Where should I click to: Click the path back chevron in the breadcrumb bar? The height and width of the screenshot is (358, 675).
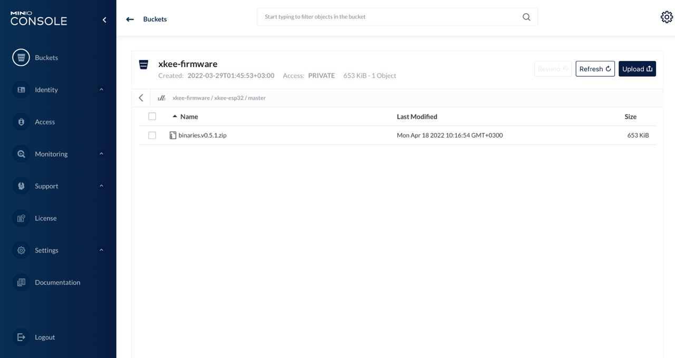coord(141,98)
